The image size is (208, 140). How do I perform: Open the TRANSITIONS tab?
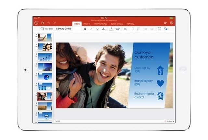pyautogui.click(x=100, y=24)
